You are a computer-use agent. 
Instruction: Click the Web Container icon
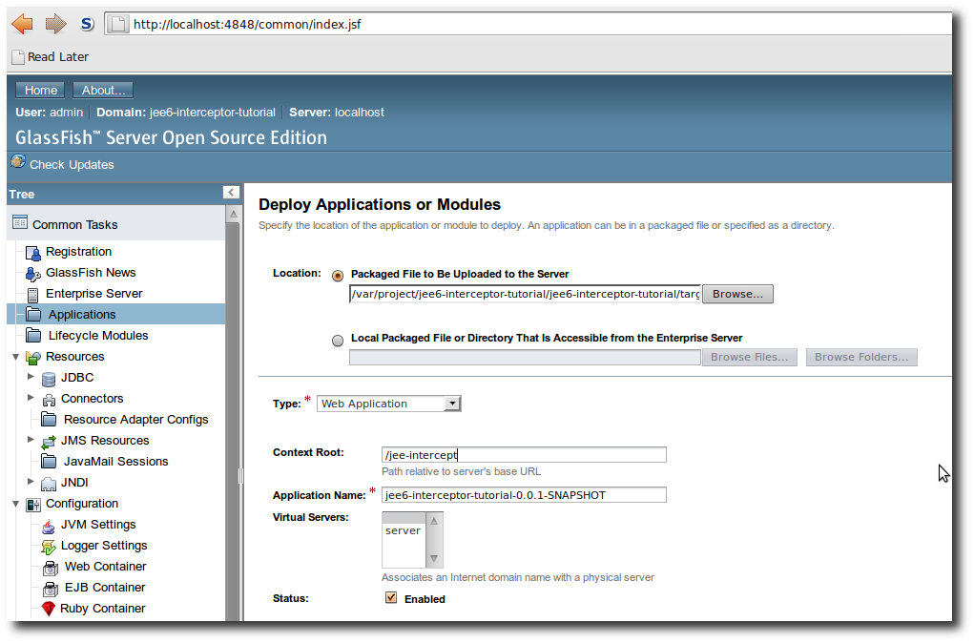point(50,566)
